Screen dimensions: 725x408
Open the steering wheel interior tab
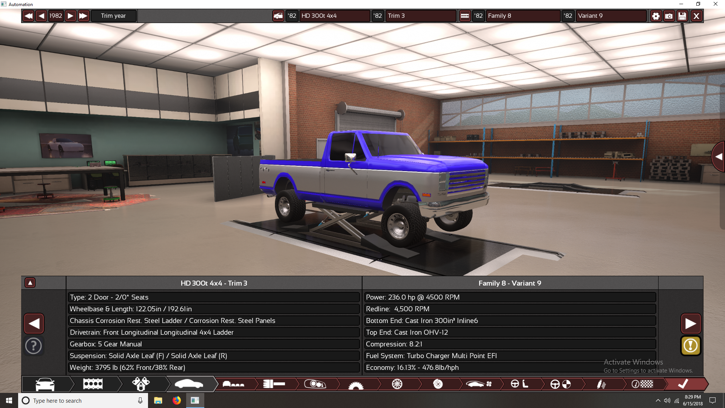(x=520, y=384)
